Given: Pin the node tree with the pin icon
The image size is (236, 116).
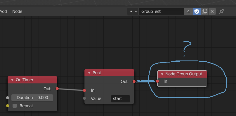Looking at the screenshot, I should [x=222, y=11].
